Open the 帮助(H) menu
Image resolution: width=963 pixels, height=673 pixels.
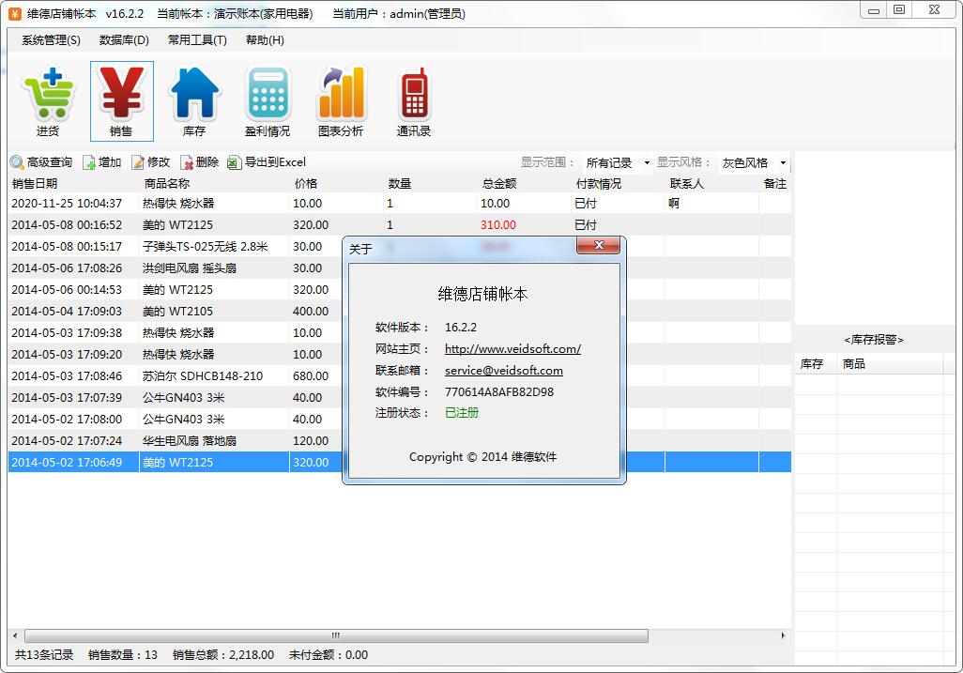tap(265, 40)
